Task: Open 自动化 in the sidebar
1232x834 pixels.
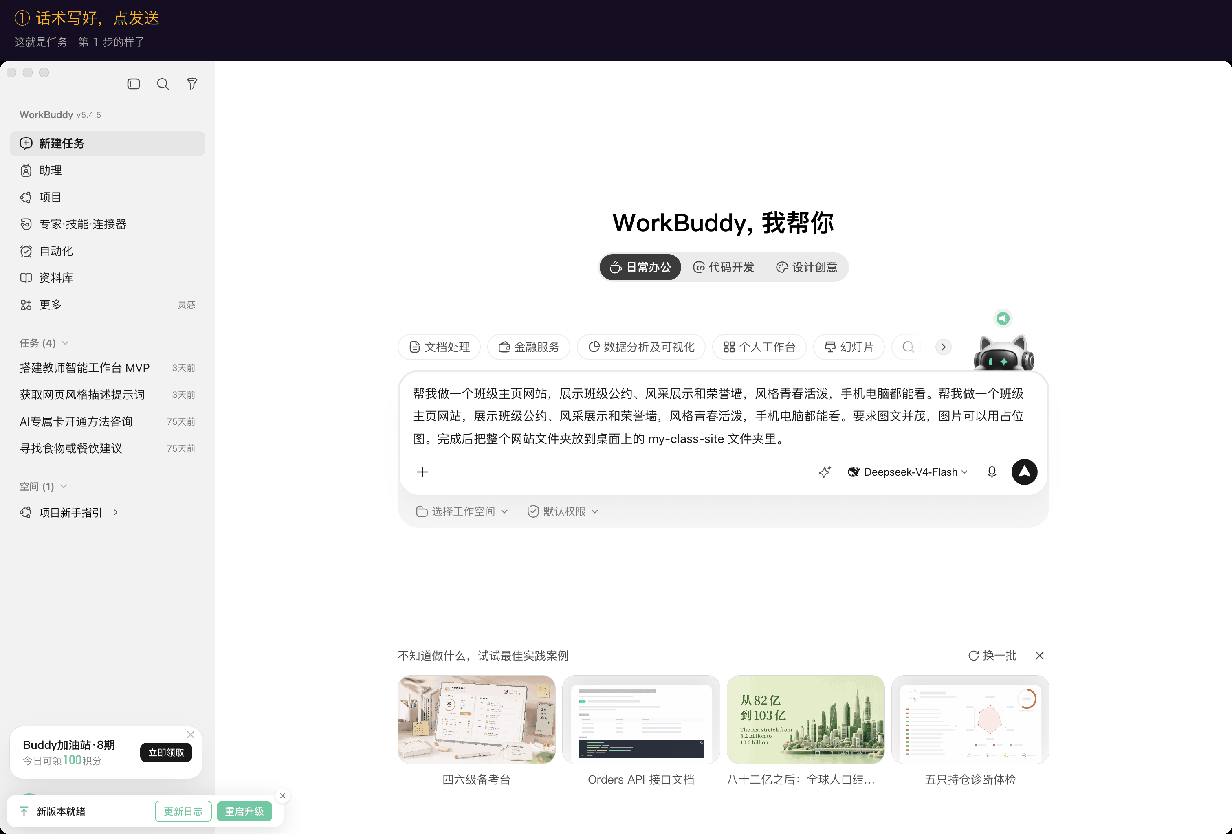Action: pos(108,250)
